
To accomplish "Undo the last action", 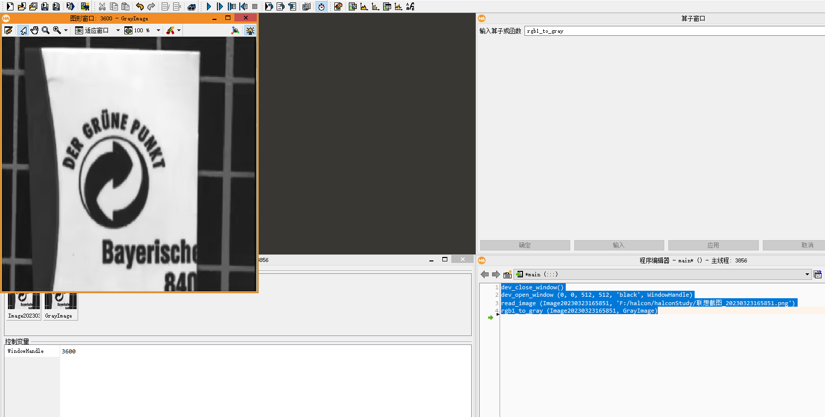I will pos(140,6).
